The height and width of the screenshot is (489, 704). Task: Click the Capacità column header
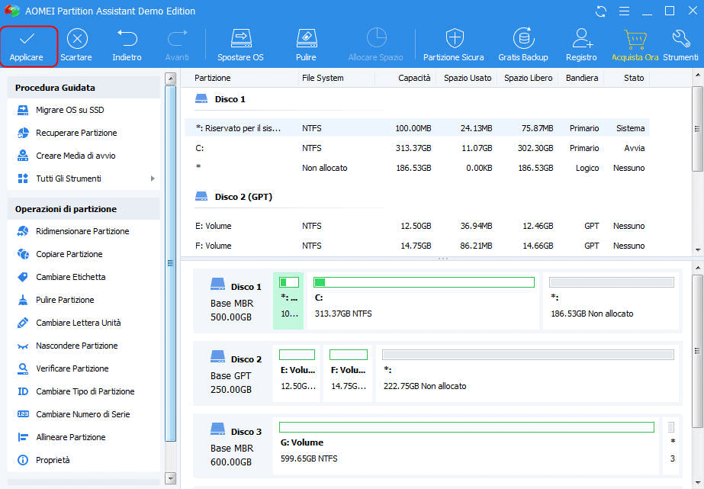click(x=414, y=78)
